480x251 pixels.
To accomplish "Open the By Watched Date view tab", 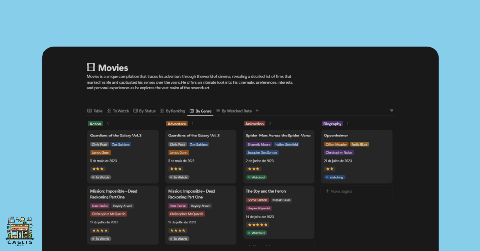I will click(x=234, y=111).
